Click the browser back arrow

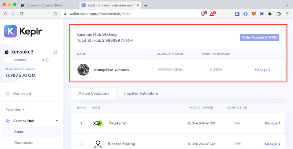[x=5, y=14]
